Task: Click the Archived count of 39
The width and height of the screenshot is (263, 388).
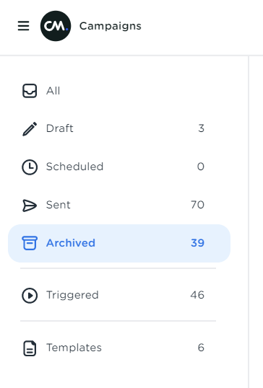Action: pyautogui.click(x=197, y=243)
